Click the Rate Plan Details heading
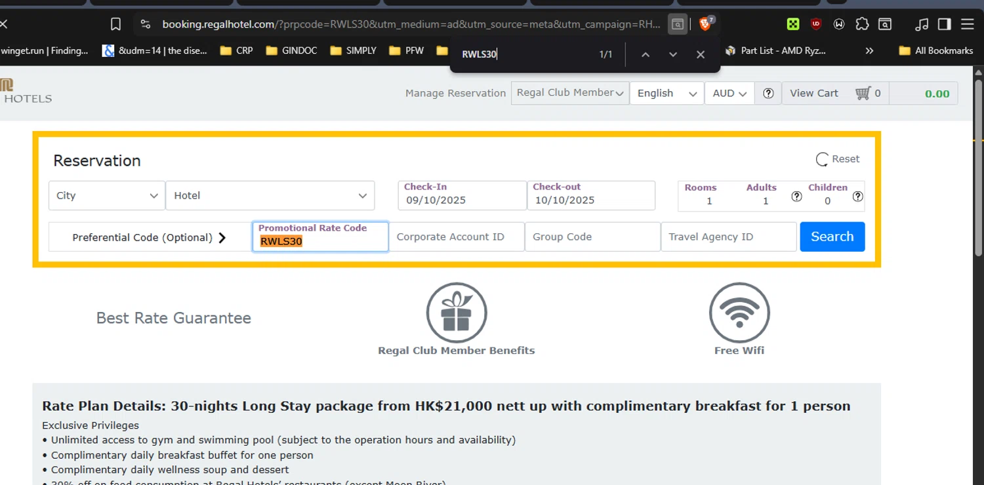The width and height of the screenshot is (984, 485). 446,406
